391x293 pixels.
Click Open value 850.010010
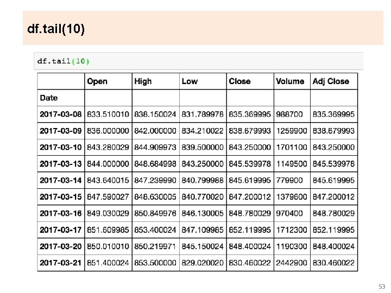[108, 246]
